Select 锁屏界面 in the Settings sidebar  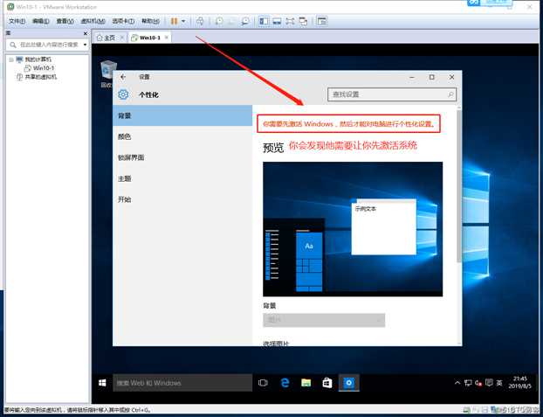(182, 157)
